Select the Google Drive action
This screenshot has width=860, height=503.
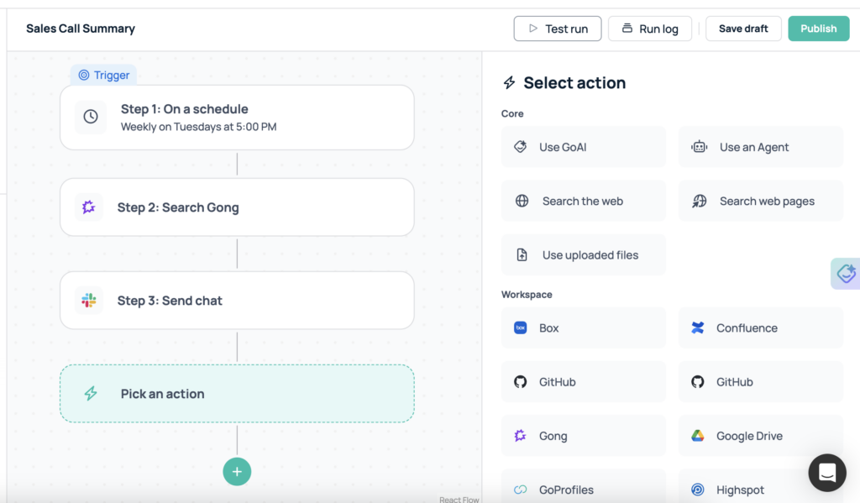tap(760, 436)
